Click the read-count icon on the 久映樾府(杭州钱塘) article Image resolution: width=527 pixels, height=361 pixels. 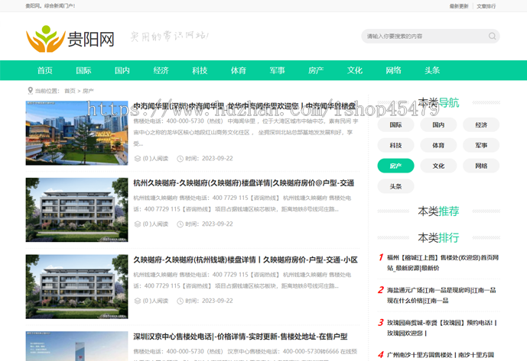[138, 301]
